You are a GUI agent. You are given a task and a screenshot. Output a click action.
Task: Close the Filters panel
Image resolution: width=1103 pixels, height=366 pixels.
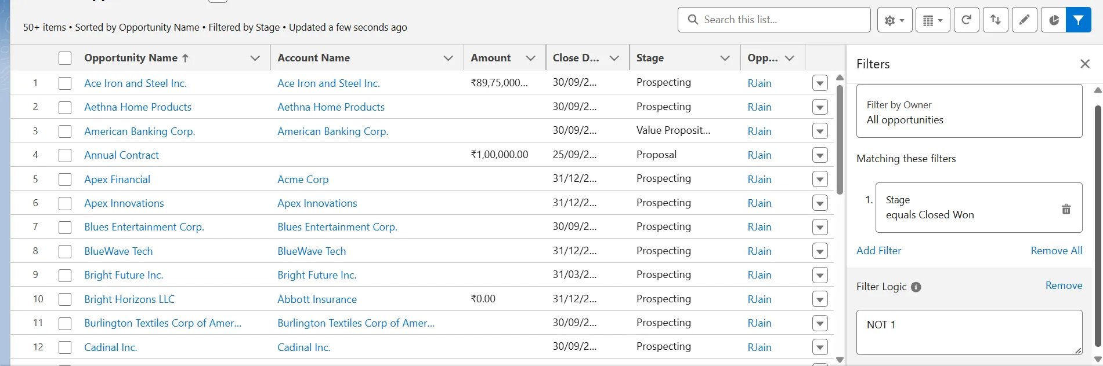pyautogui.click(x=1084, y=64)
